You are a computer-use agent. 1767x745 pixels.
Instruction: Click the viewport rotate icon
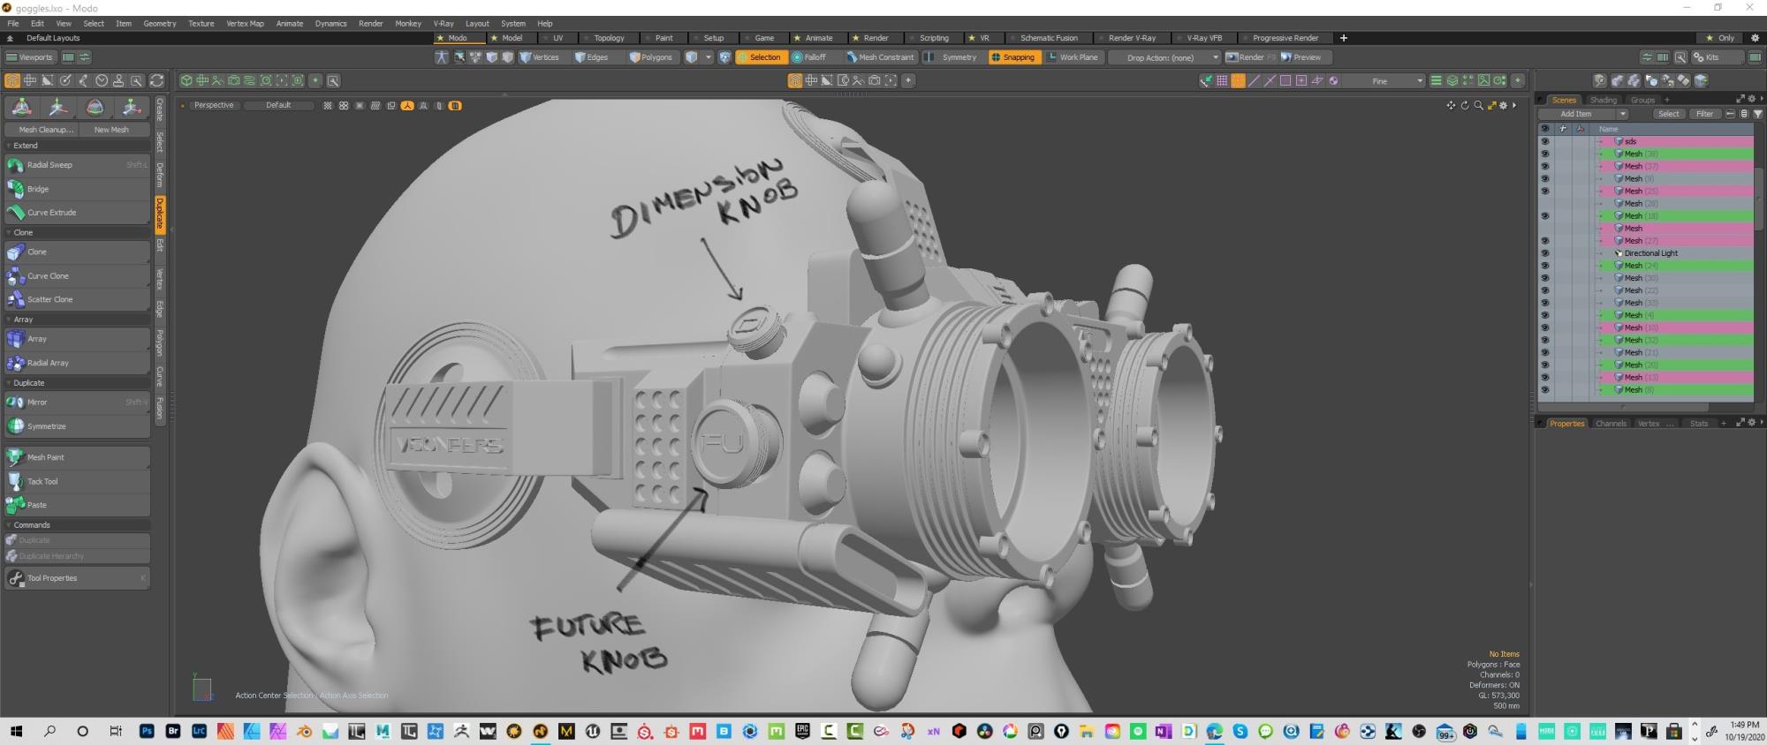click(x=1464, y=106)
